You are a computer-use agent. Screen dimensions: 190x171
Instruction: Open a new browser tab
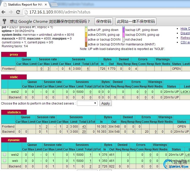click(54, 4)
